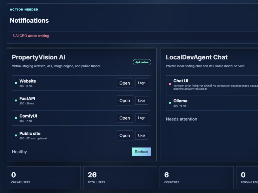Click the green status dot next to FastAPI
The width and height of the screenshot is (258, 193).
point(16,100)
